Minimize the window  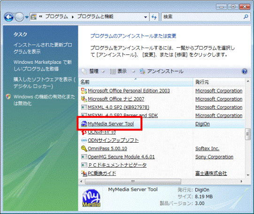click(222, 7)
